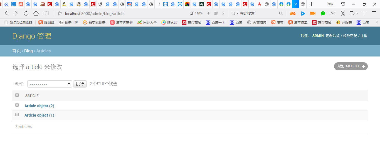This screenshot has height=144, width=380.
Task: Switch on reading mode book icon
Action: [x=46, y=13]
